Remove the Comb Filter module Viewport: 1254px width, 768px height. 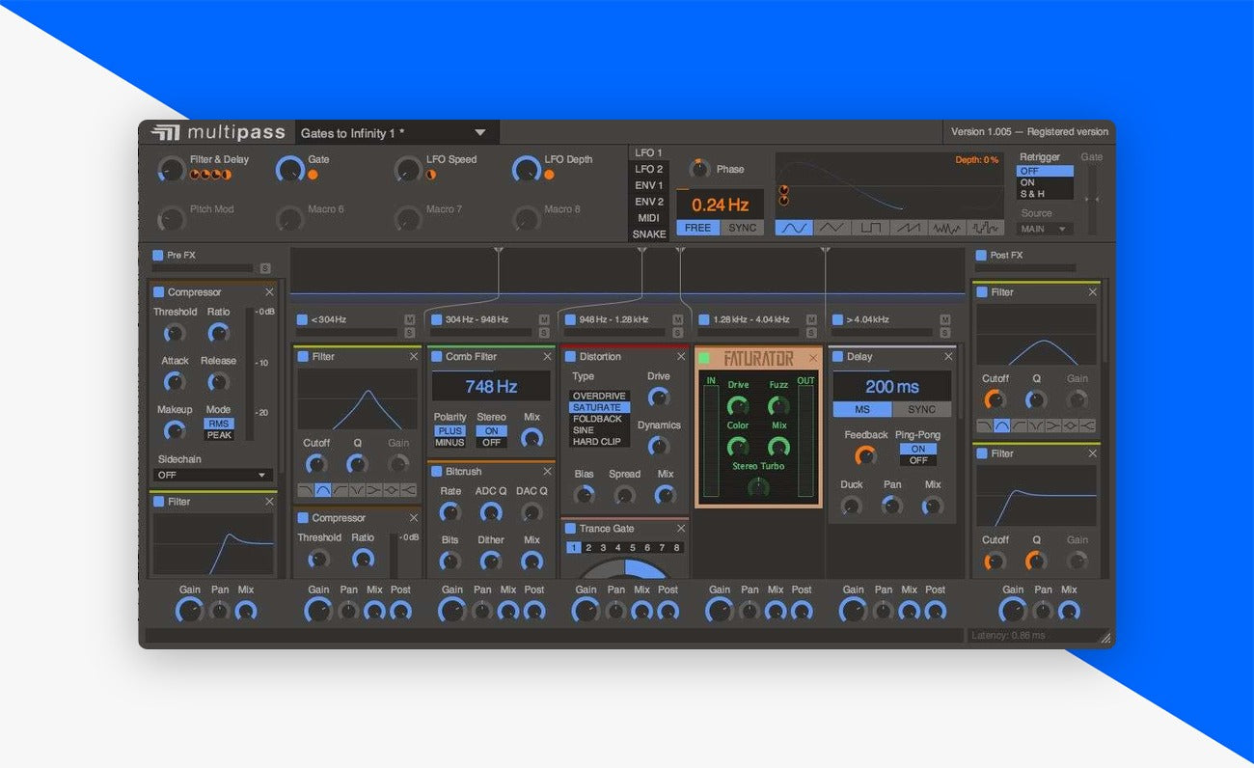(x=547, y=357)
